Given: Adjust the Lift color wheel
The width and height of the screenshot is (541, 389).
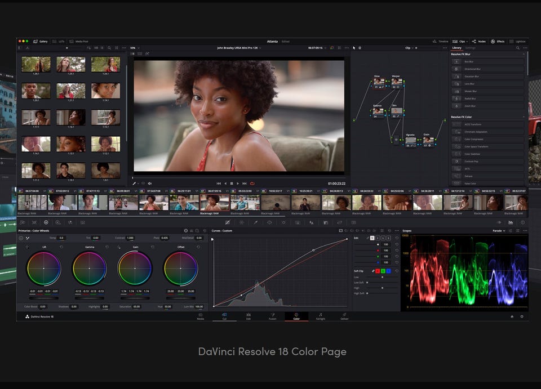Looking at the screenshot, I should coord(43,269).
